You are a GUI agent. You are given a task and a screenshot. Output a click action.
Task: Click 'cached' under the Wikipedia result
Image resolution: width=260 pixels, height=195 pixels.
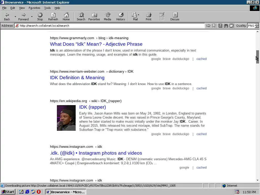pos(201,134)
